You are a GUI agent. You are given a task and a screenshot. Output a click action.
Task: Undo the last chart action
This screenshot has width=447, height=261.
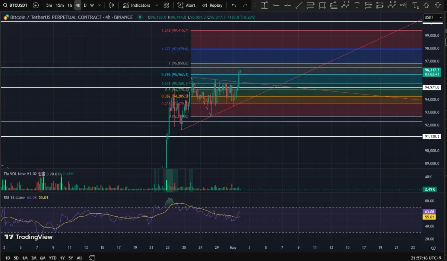point(234,5)
